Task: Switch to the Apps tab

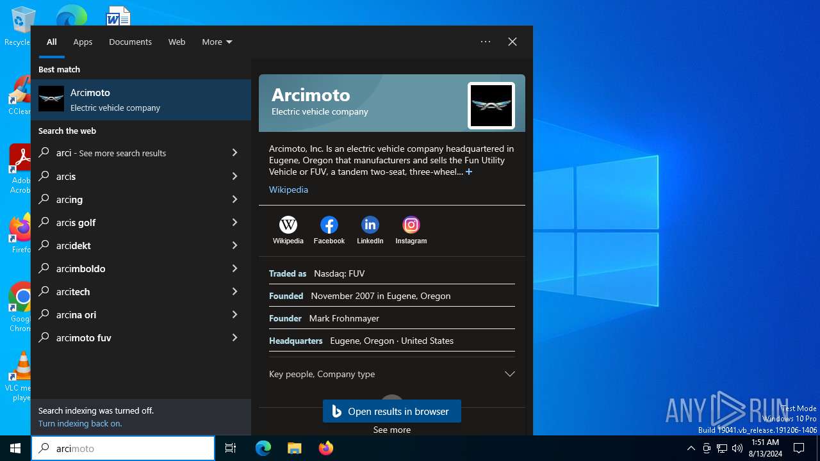Action: point(83,42)
